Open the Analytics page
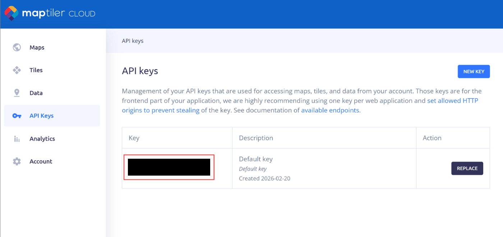Image resolution: width=503 pixels, height=237 pixels. click(x=42, y=139)
